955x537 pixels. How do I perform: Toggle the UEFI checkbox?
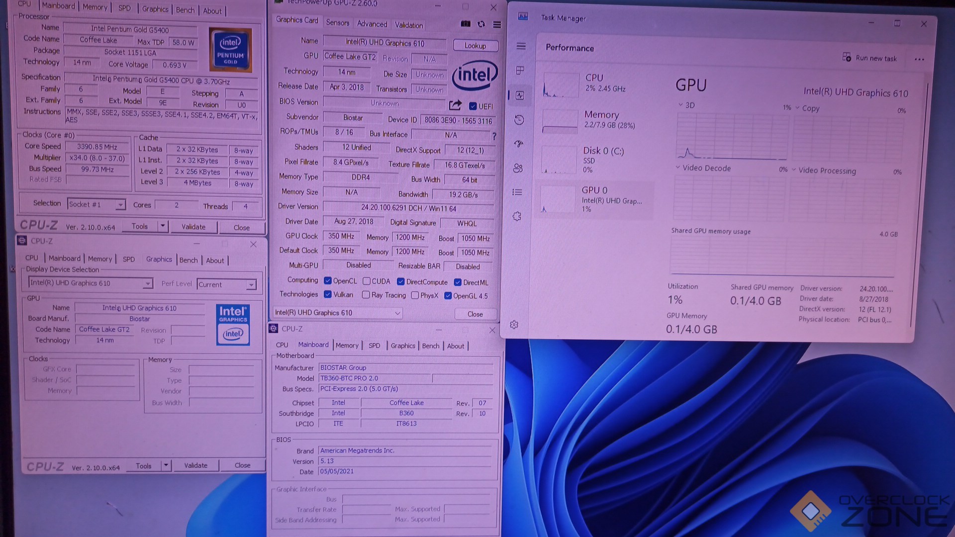click(x=473, y=106)
